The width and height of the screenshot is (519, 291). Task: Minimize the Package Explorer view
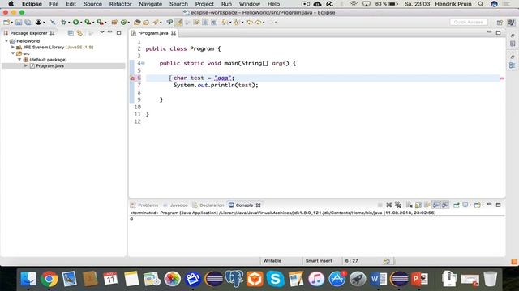[x=110, y=32]
